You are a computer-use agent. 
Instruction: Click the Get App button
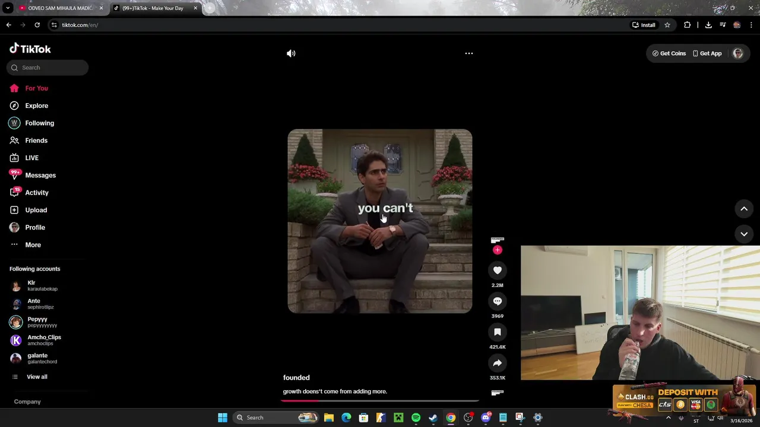pos(707,53)
